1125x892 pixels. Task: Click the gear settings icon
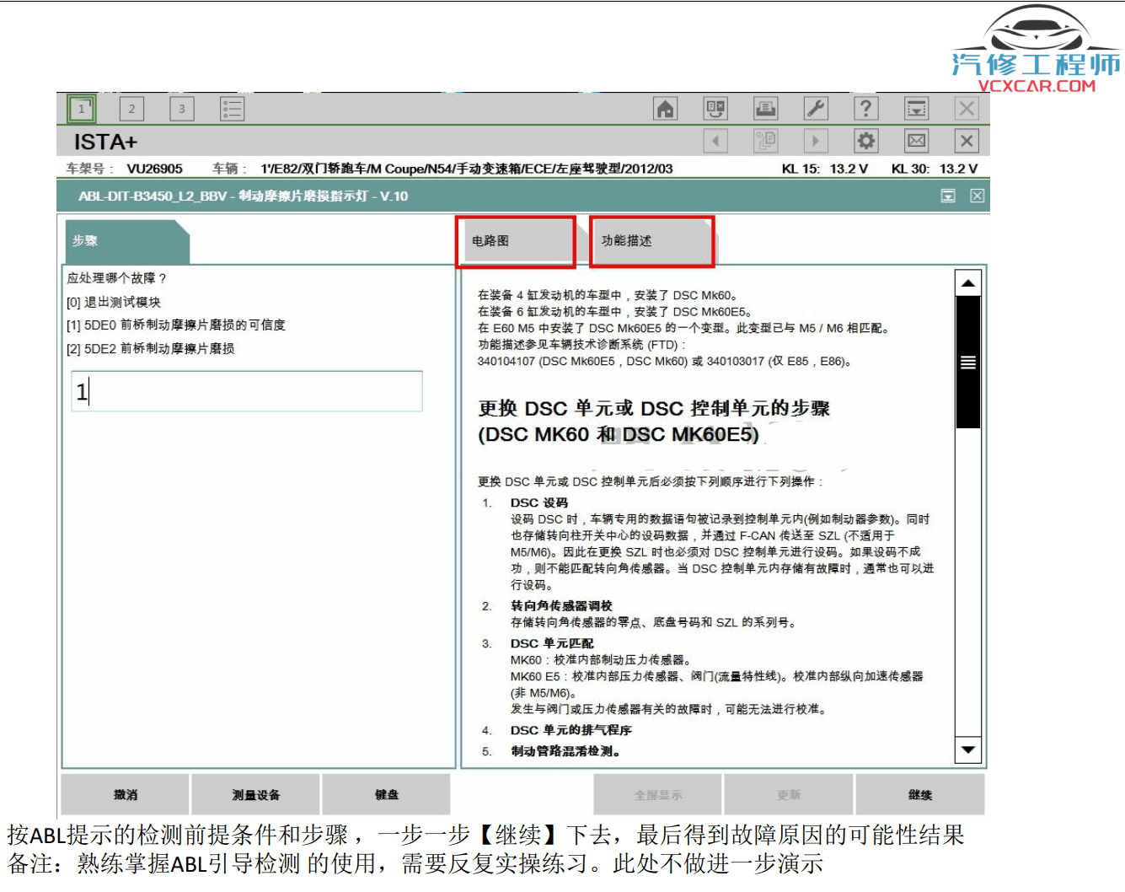[865, 141]
